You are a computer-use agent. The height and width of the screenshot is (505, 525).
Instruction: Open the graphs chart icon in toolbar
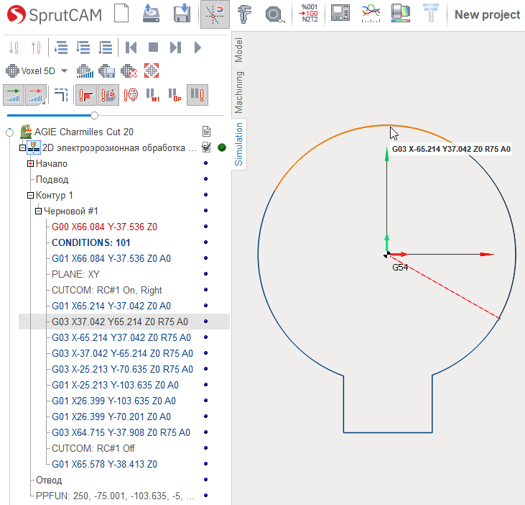coord(371,14)
